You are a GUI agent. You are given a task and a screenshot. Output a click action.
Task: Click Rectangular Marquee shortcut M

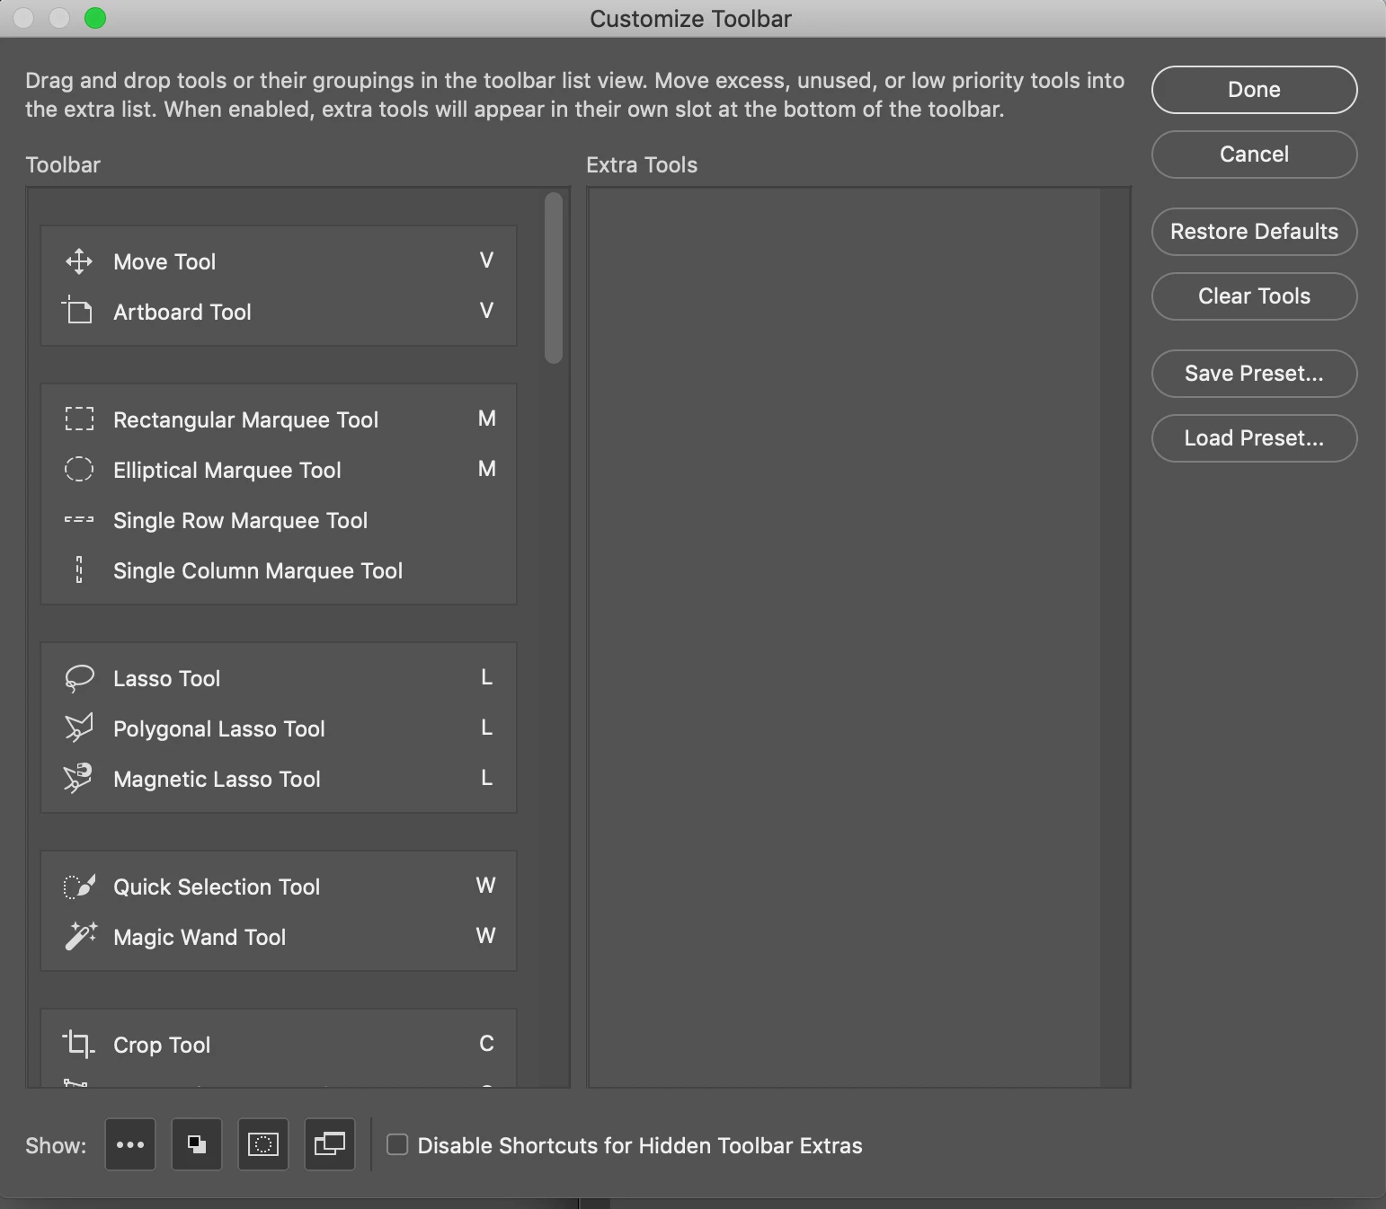[x=486, y=419]
